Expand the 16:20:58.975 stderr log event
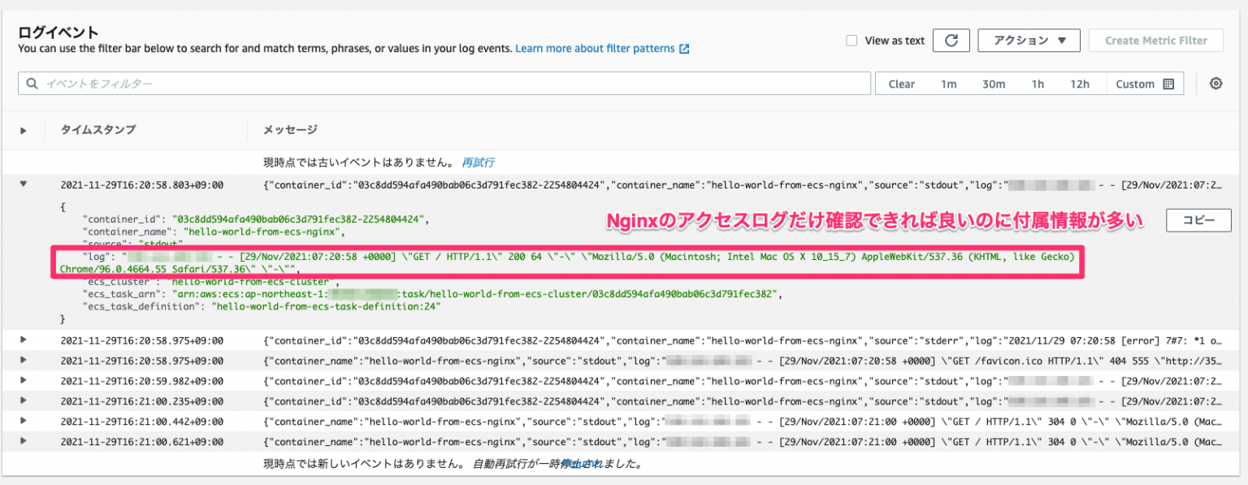The height and width of the screenshot is (485, 1248). [x=23, y=340]
